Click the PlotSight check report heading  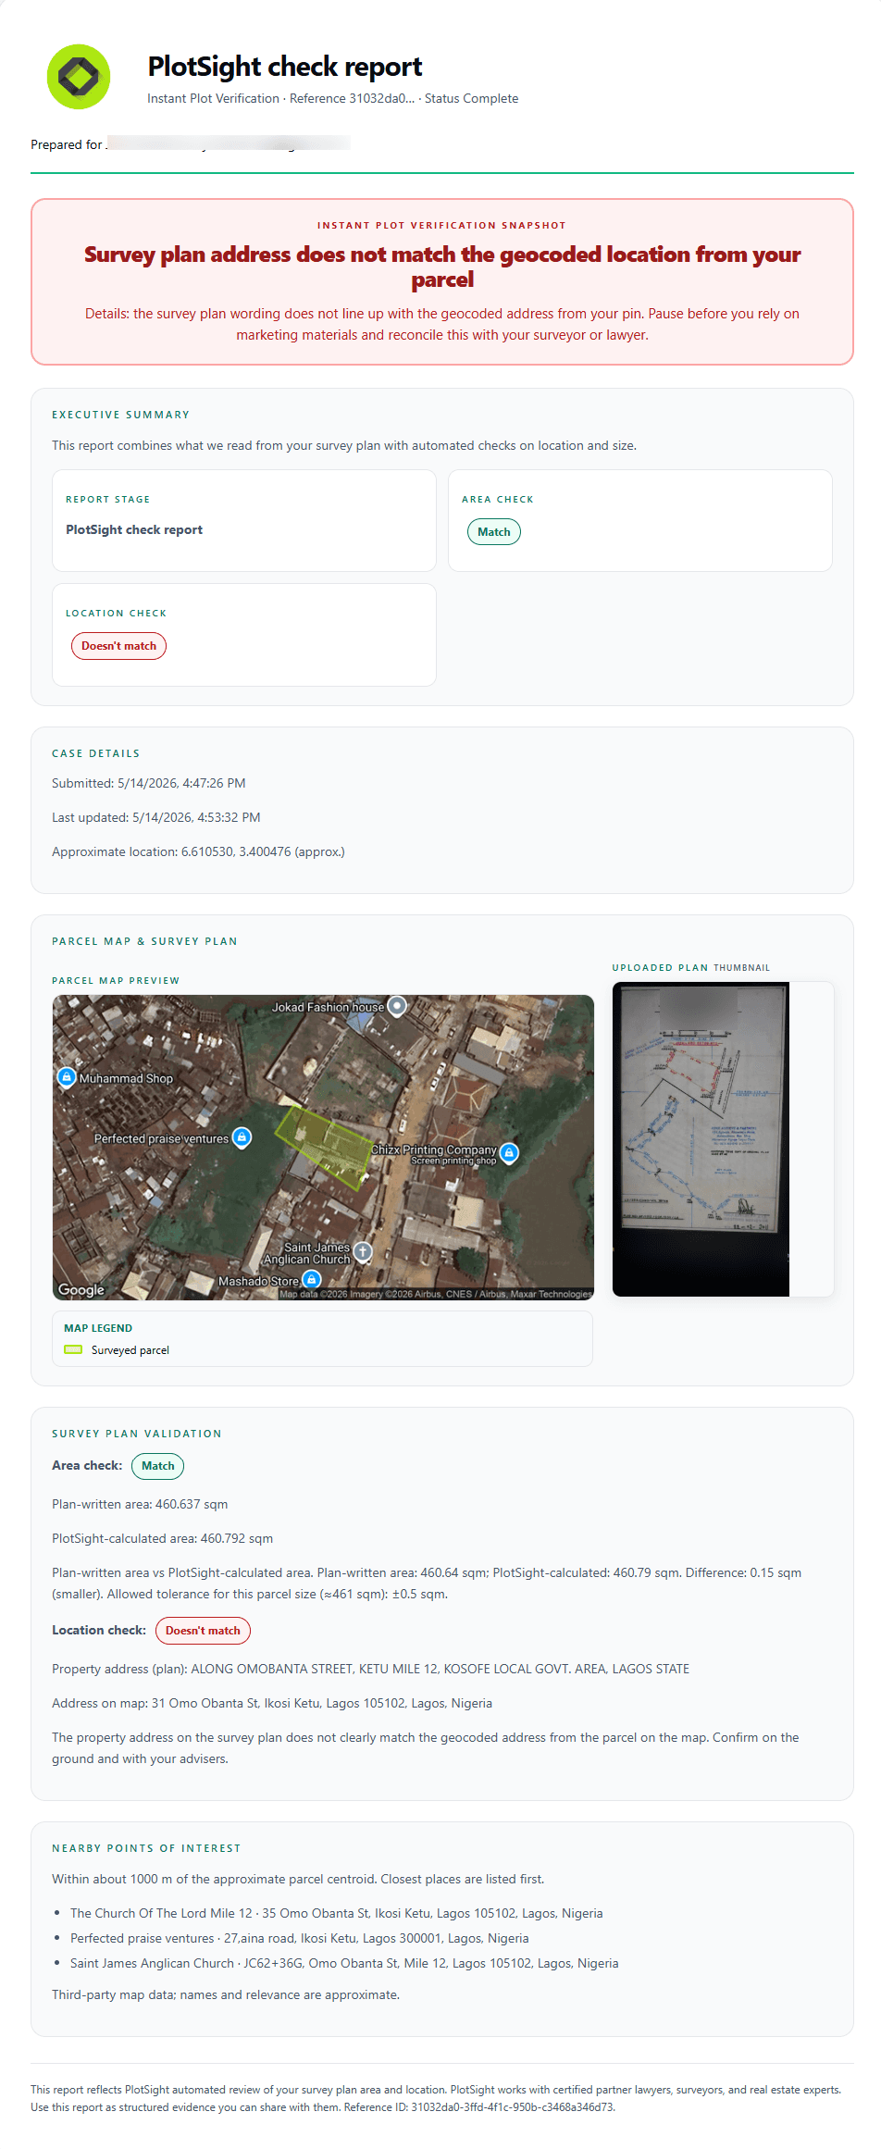coord(285,67)
